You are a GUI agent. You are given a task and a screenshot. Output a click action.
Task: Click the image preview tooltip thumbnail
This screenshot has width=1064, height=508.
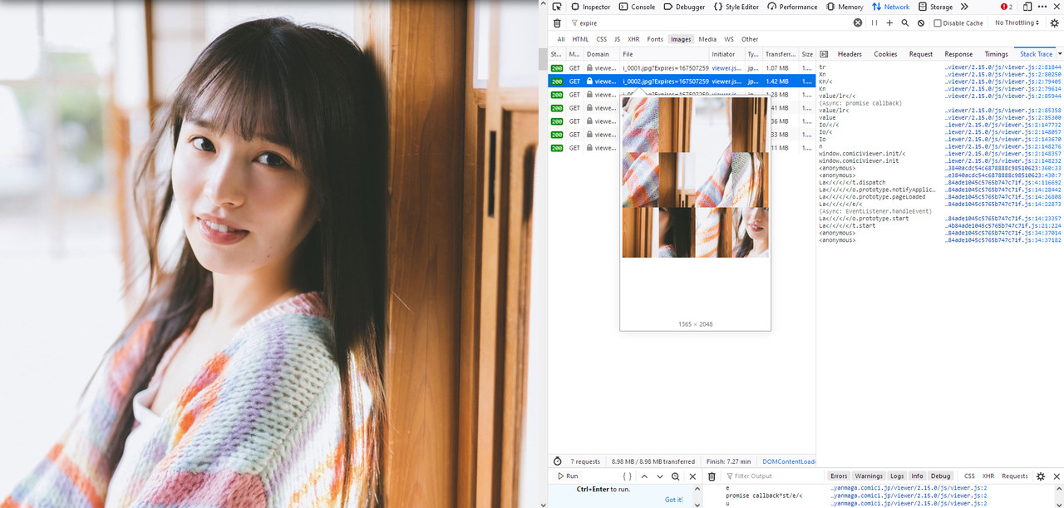(696, 178)
